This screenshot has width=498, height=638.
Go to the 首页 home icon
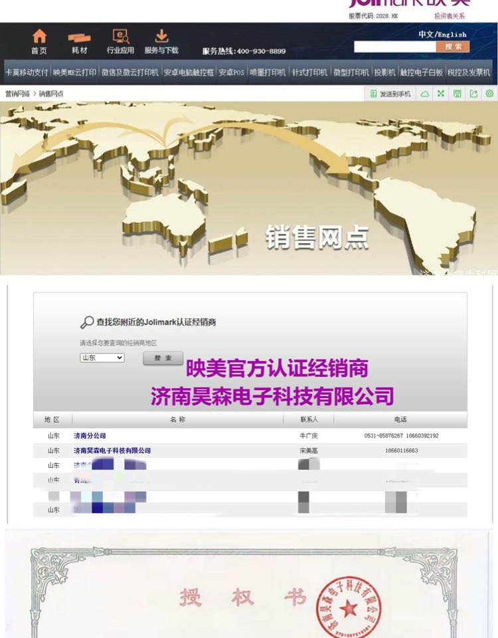coord(39,37)
